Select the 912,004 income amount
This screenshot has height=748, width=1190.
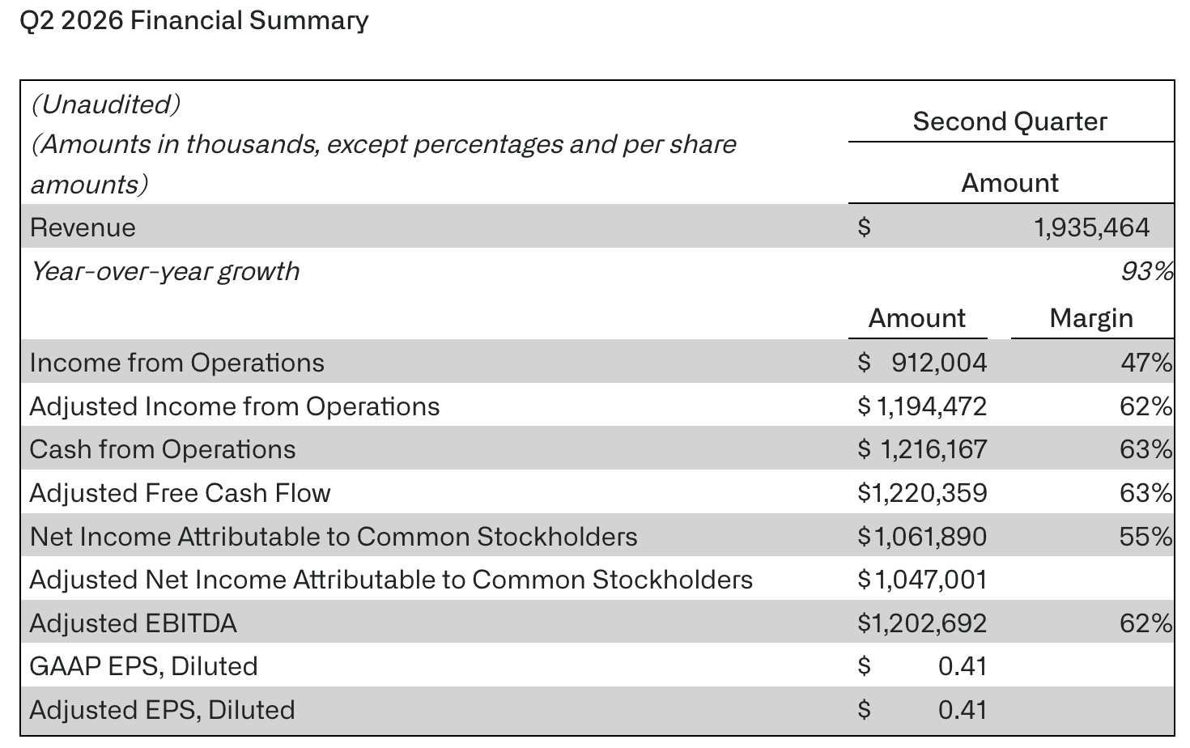coord(939,363)
